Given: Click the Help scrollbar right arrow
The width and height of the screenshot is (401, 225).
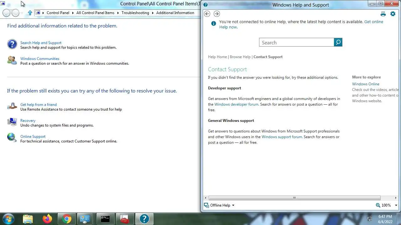Looking at the screenshot, I should click(396, 198).
